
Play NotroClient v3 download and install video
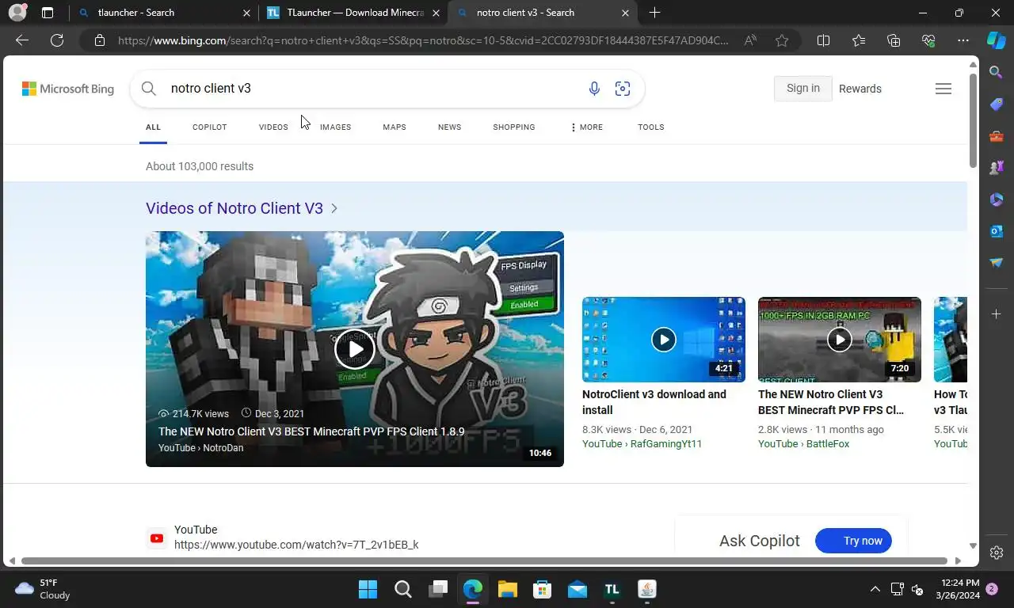click(x=664, y=340)
